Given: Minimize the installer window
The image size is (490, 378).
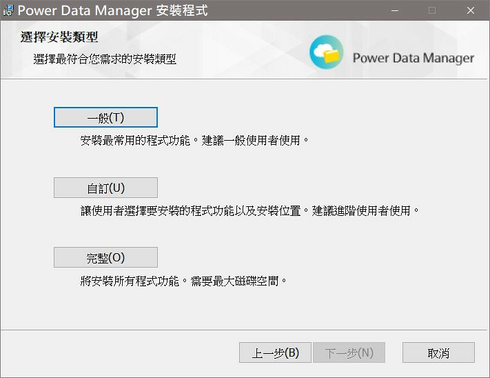Looking at the screenshot, I should (x=395, y=10).
